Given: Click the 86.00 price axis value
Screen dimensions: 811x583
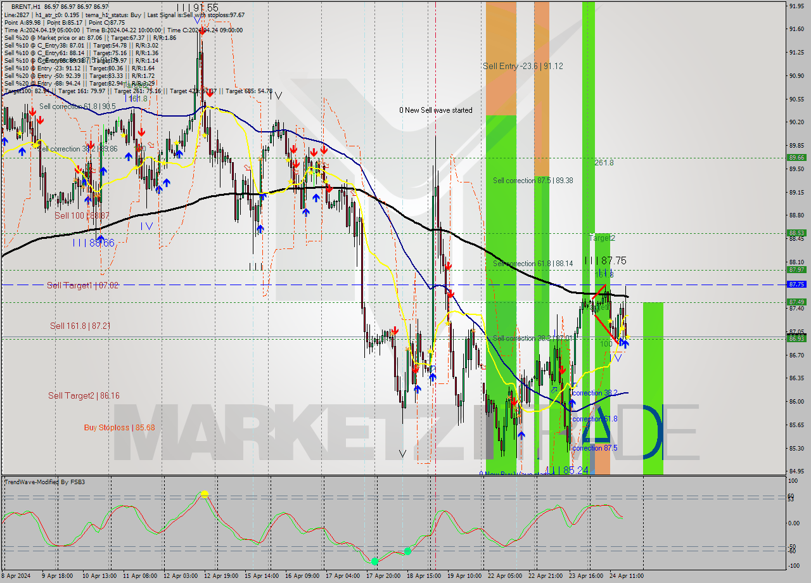Looking at the screenshot, I should click(796, 402).
